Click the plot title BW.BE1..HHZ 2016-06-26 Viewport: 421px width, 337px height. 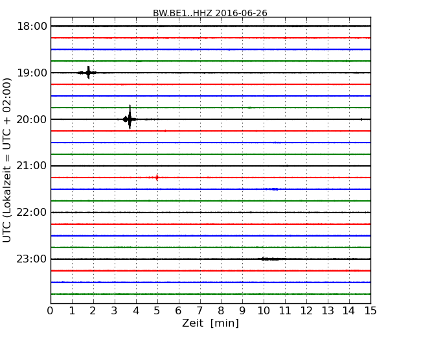(x=210, y=13)
